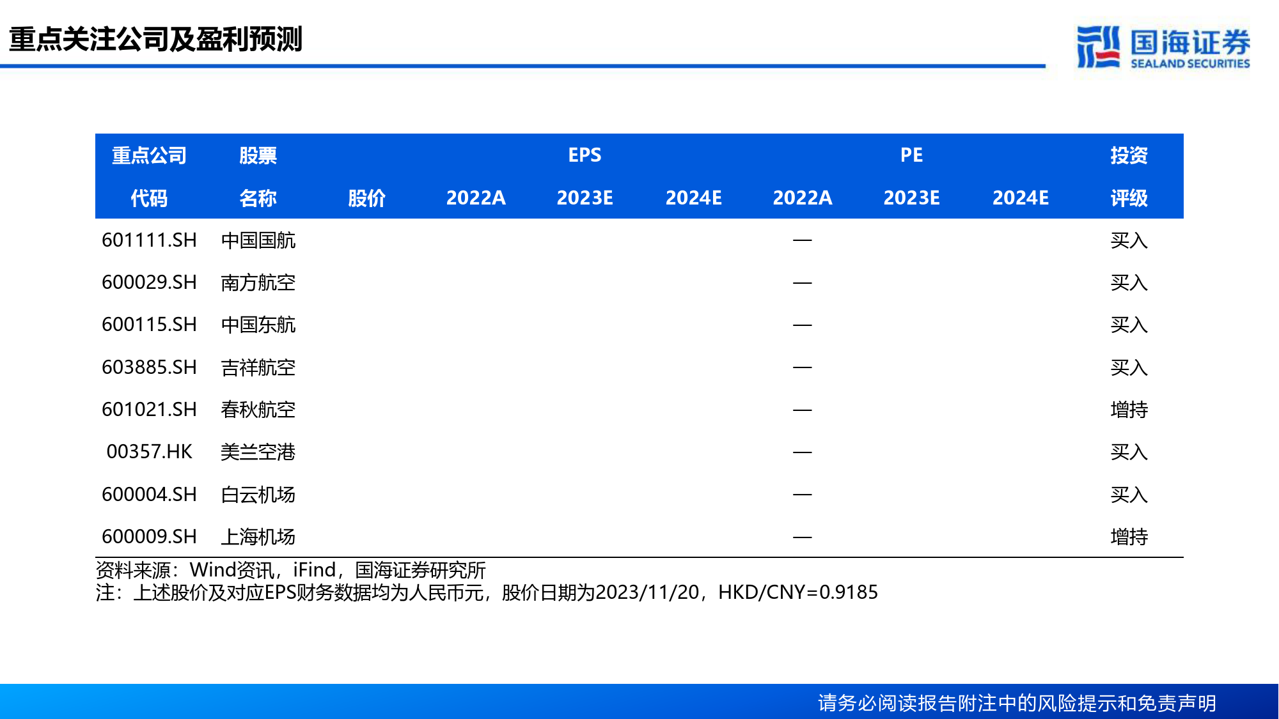This screenshot has width=1279, height=719.
Task: Select stock code 600029.SH
Action: coord(149,282)
